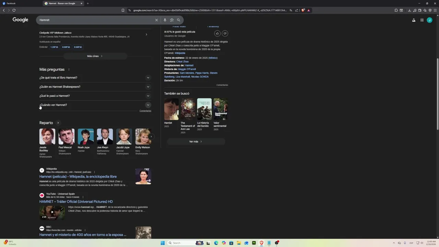Click the Windows taskbar Search box
Screen dimensions: 439x247
tap(186, 243)
